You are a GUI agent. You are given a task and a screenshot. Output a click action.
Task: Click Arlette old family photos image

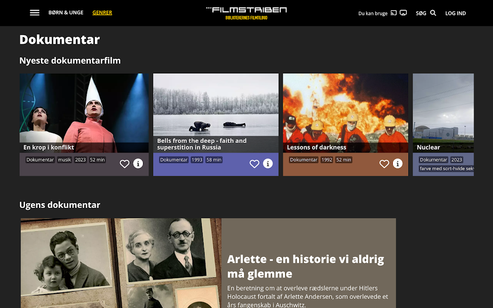[x=121, y=263]
